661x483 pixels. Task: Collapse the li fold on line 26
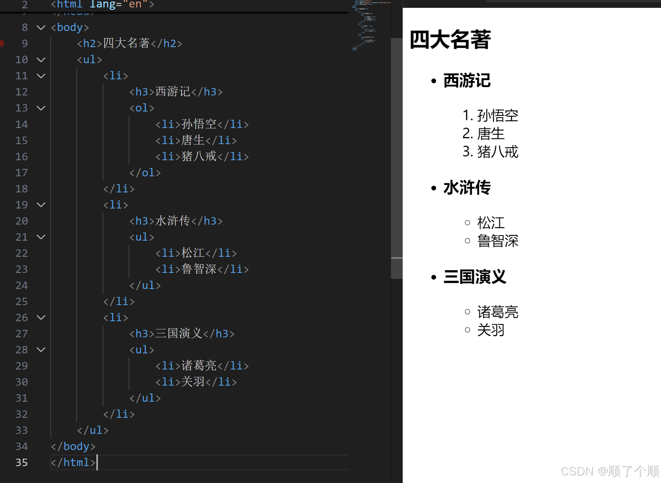click(x=41, y=317)
